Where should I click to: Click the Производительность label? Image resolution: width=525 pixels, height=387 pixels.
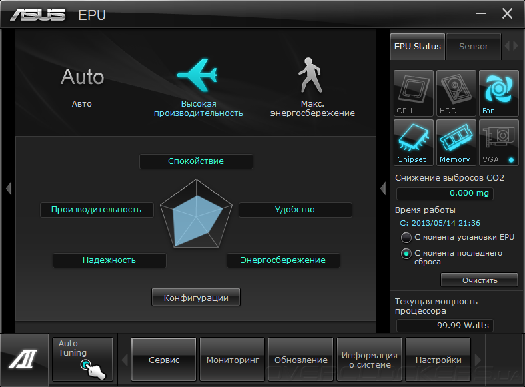click(x=97, y=210)
